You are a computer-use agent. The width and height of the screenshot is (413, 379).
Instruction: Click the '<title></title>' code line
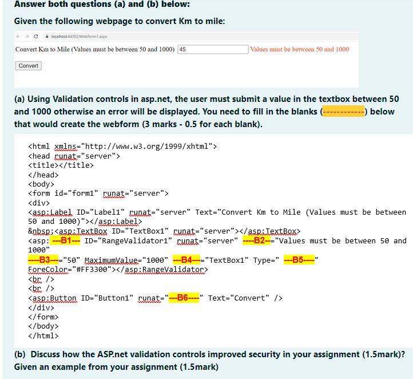[61, 165]
